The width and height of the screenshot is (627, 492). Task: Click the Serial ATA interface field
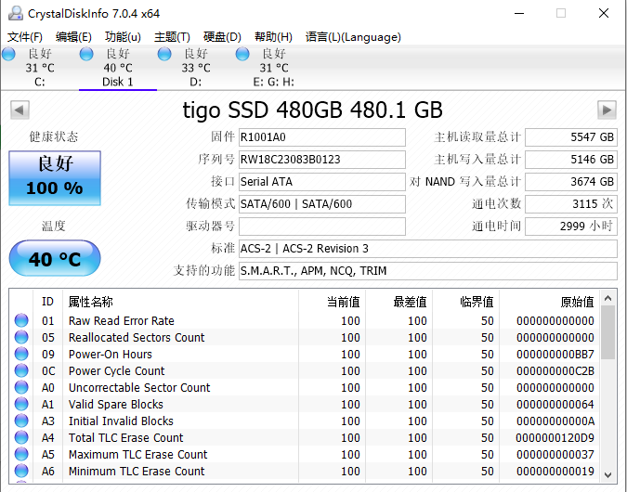tap(322, 182)
